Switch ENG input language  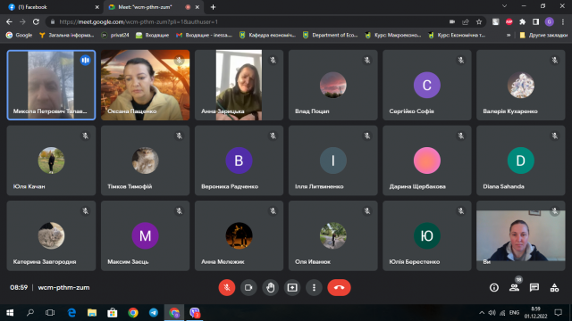tap(514, 313)
